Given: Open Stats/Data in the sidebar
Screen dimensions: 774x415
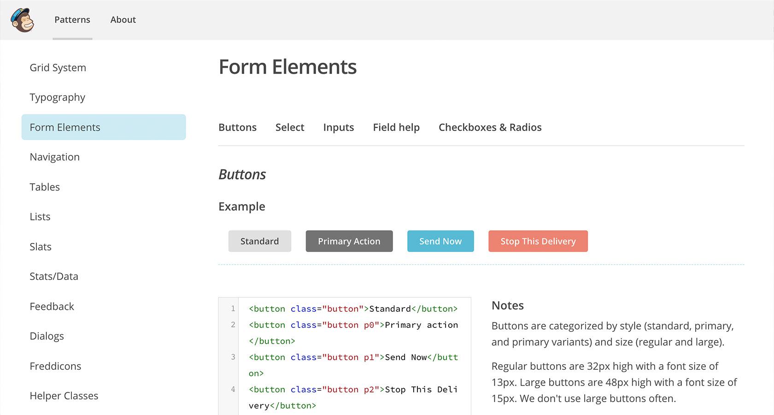Looking at the screenshot, I should 54,276.
